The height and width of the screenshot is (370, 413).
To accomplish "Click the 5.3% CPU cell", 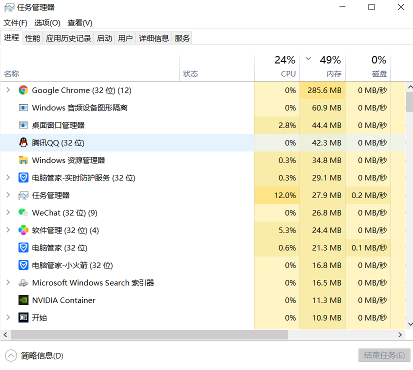I will [x=277, y=230].
